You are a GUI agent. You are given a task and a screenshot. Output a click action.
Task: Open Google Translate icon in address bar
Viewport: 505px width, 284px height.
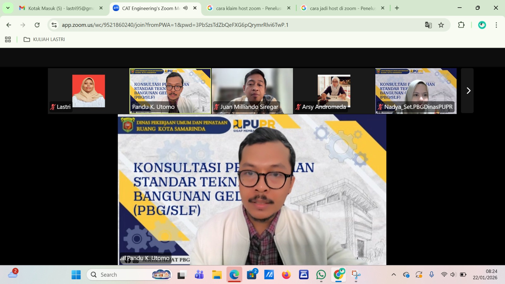(428, 25)
